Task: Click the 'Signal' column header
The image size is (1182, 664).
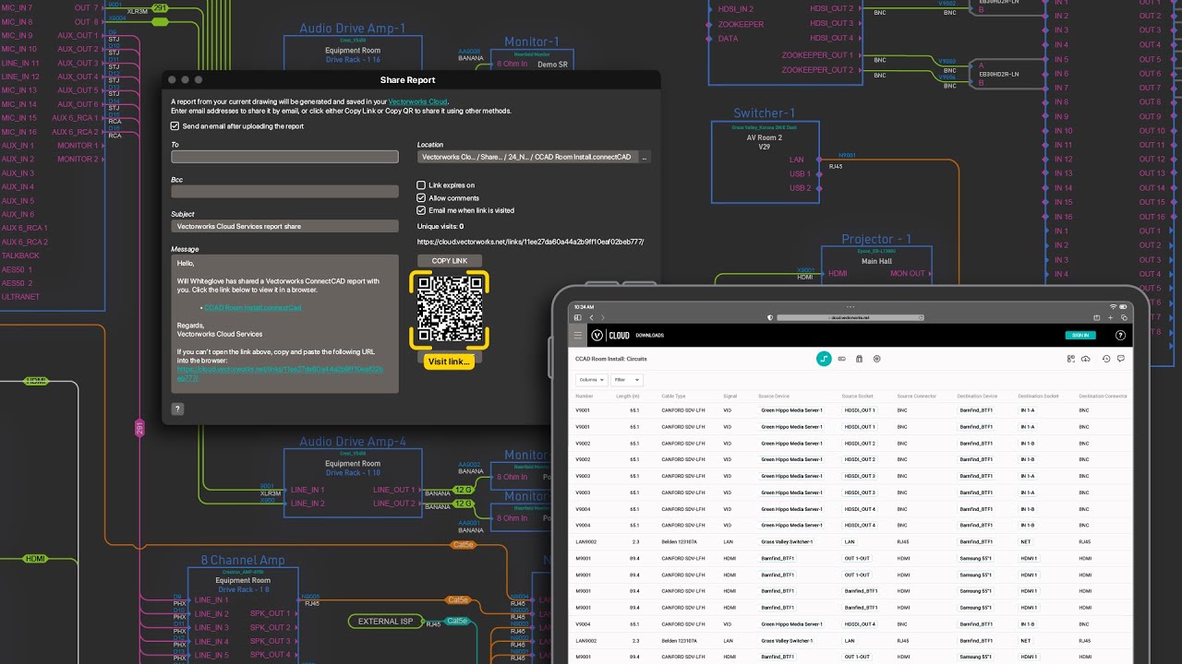Action: click(730, 396)
